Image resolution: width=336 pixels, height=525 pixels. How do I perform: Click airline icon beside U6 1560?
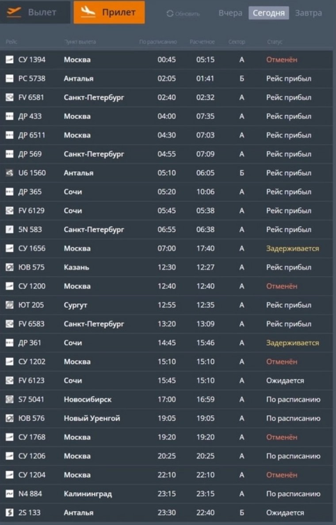(x=9, y=173)
